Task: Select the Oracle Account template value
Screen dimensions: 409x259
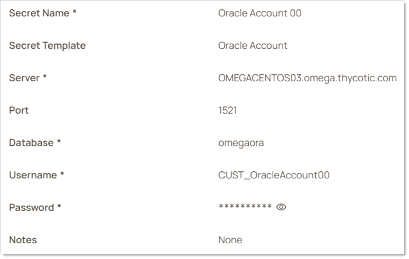Action: pos(252,45)
